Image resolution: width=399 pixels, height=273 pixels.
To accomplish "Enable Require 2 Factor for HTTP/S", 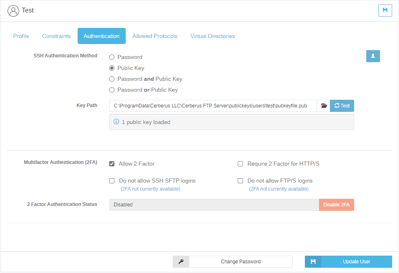I will click(x=240, y=164).
